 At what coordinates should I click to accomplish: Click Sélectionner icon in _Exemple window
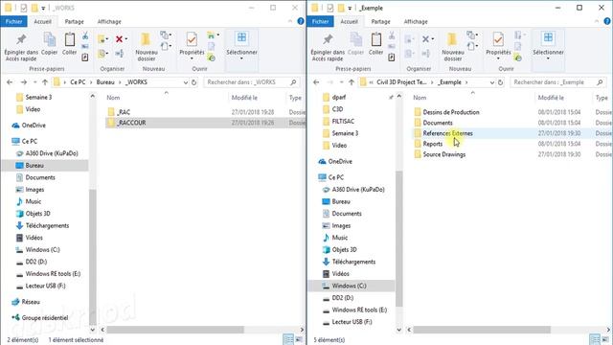[548, 38]
